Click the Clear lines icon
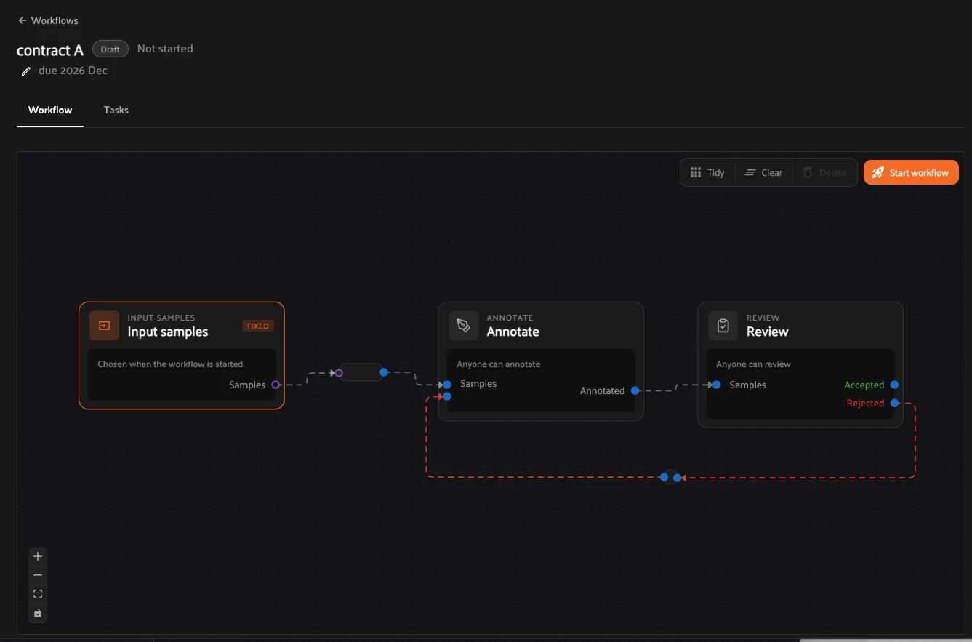The height and width of the screenshot is (642, 972). (x=750, y=172)
